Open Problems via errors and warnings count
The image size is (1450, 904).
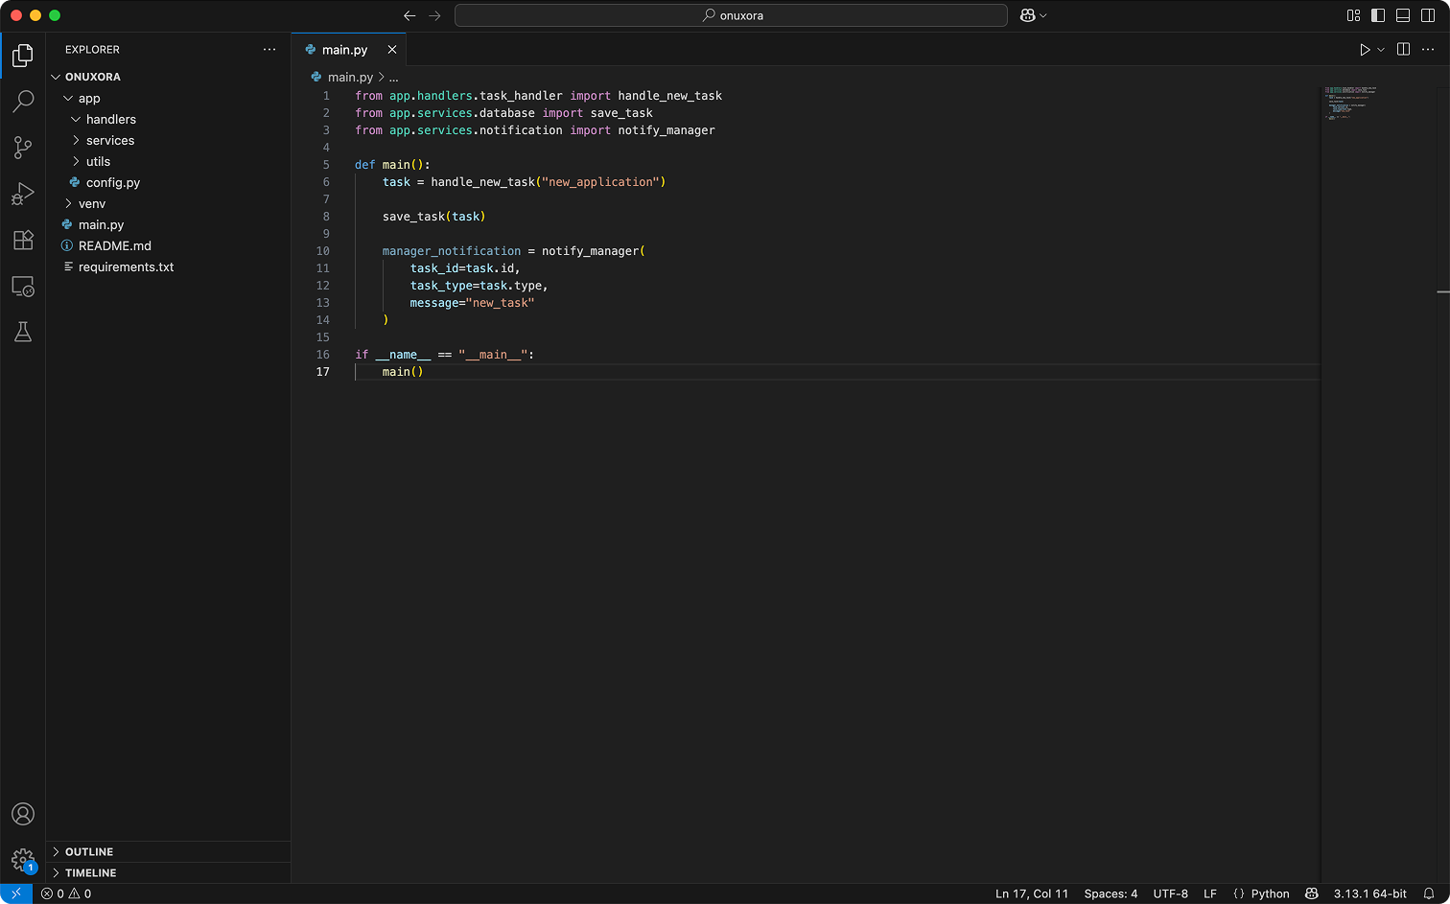66,893
